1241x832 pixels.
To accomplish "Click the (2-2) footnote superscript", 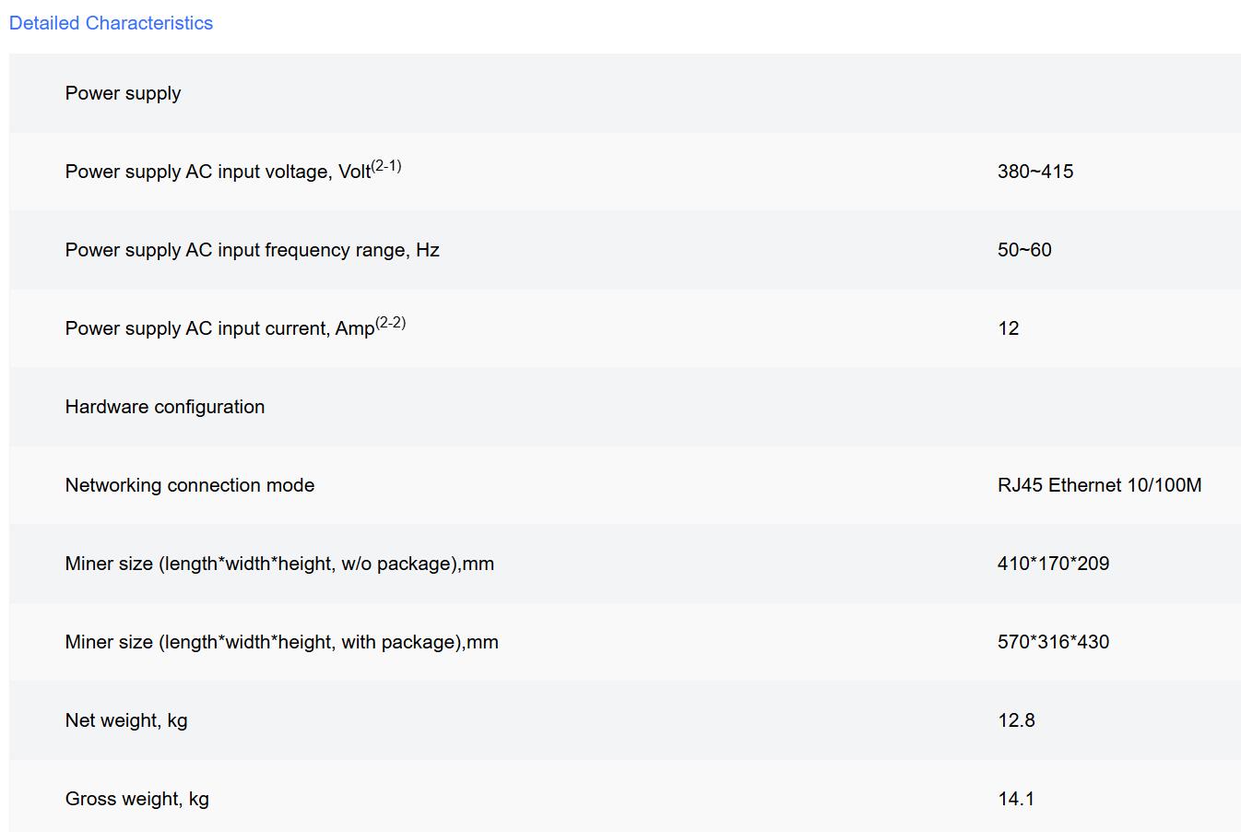I will tap(390, 323).
